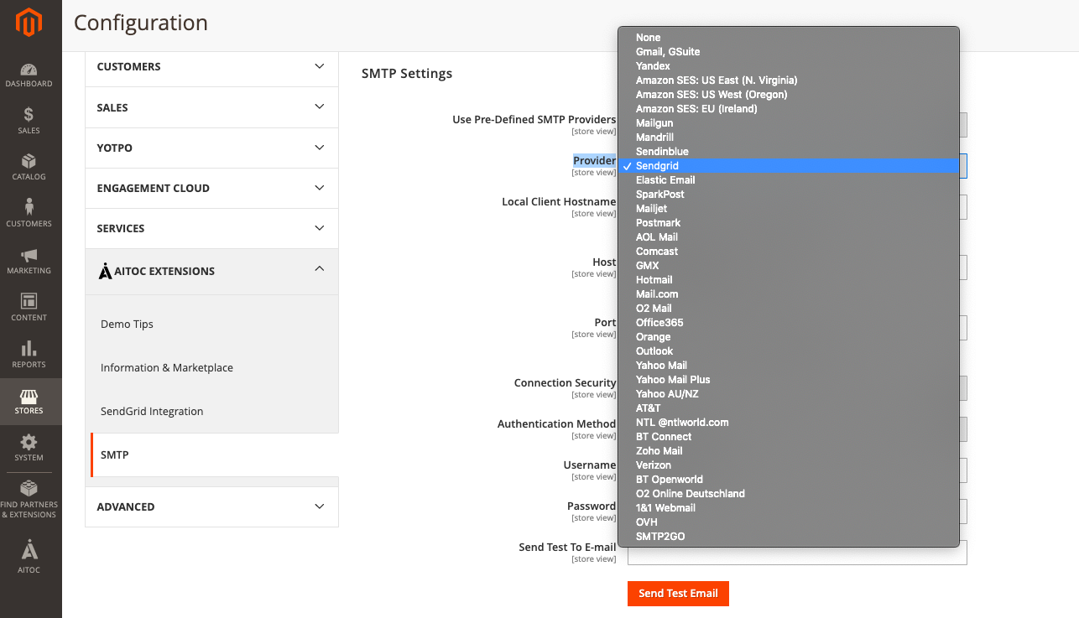1079x618 pixels.
Task: Expand the CUSTOMERS configuration section
Action: 211,66
